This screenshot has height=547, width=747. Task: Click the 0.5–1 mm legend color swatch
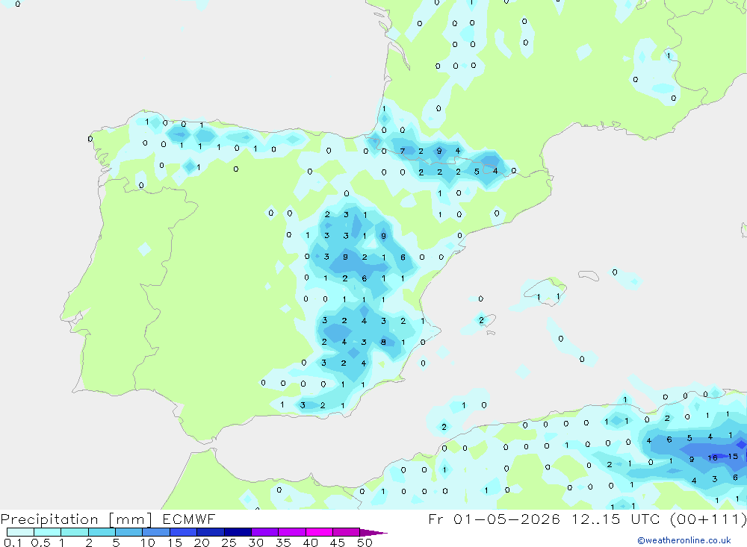[47, 532]
